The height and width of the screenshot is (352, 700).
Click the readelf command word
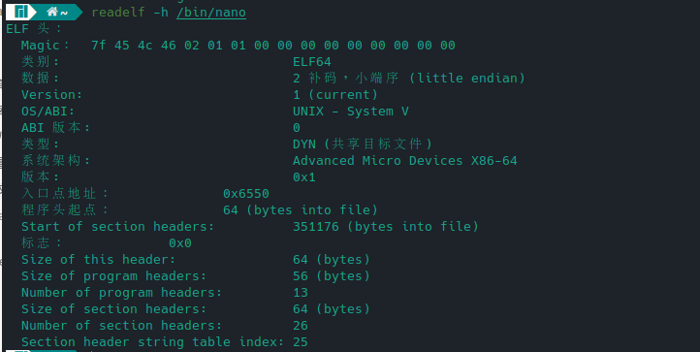pos(118,12)
